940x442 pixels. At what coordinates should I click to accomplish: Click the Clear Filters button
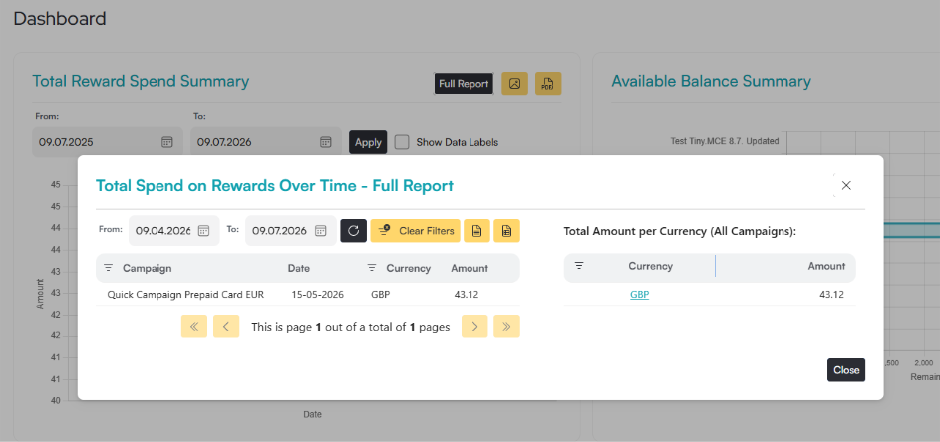(x=416, y=231)
